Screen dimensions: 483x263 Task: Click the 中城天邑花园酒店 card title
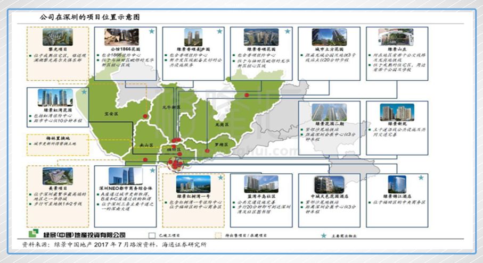[x=329, y=196]
